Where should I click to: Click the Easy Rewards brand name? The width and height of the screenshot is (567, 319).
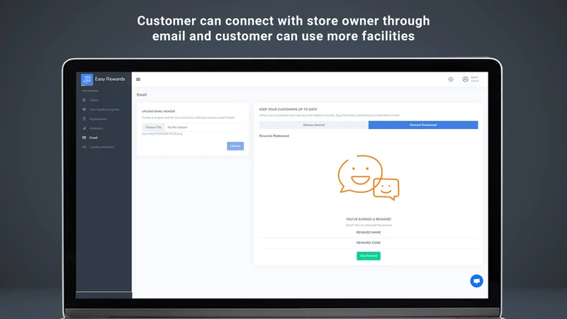(110, 79)
